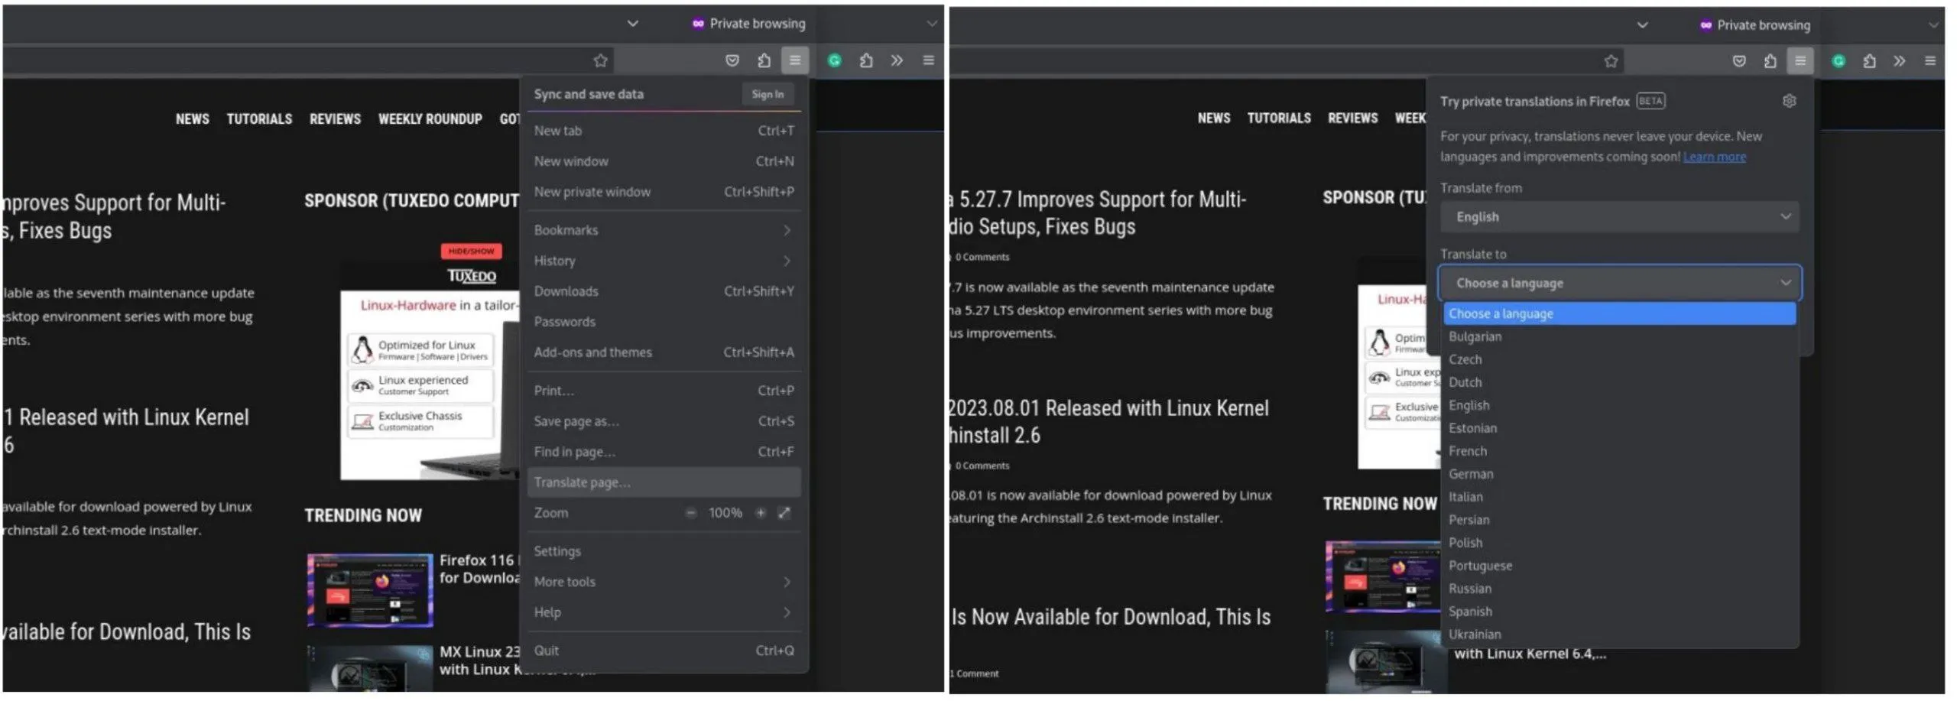Select Quit menu item
Image resolution: width=1957 pixels, height=701 pixels.
(664, 651)
